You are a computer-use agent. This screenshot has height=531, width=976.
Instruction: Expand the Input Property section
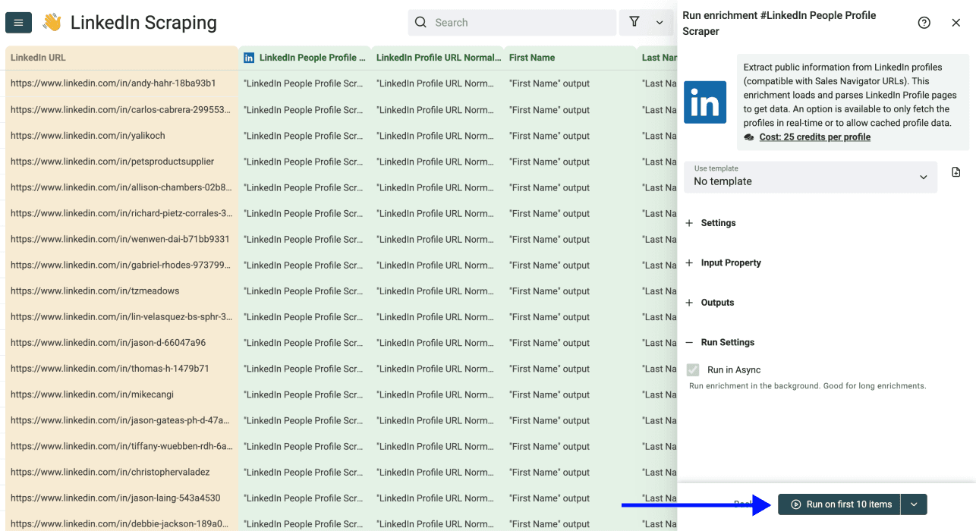(689, 262)
